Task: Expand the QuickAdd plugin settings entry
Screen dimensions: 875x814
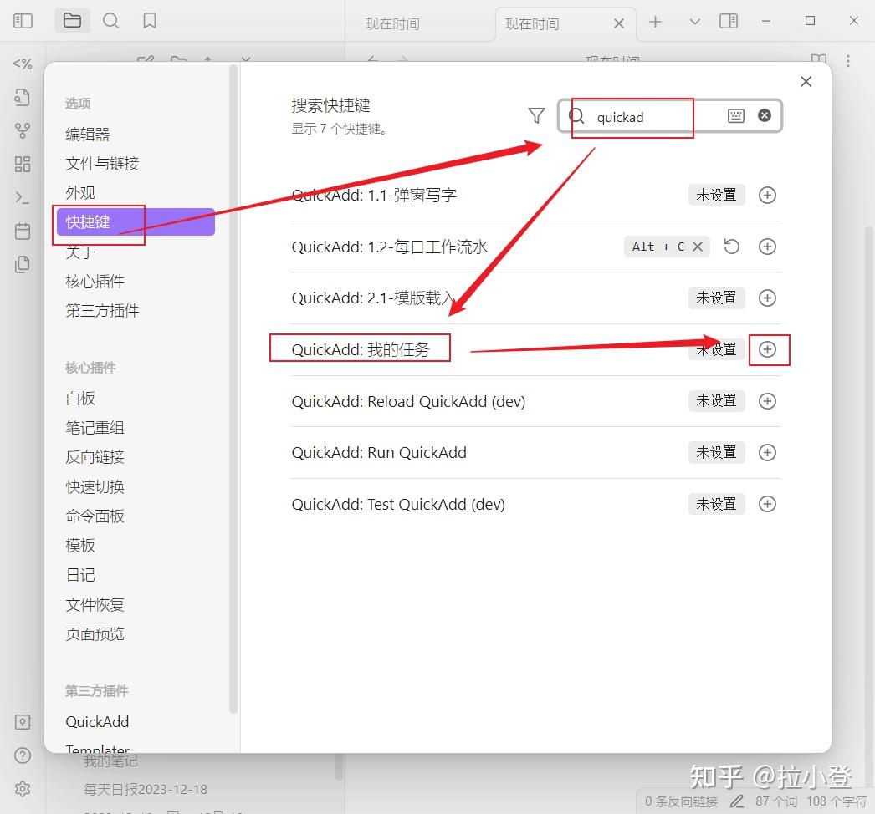Action: click(96, 721)
